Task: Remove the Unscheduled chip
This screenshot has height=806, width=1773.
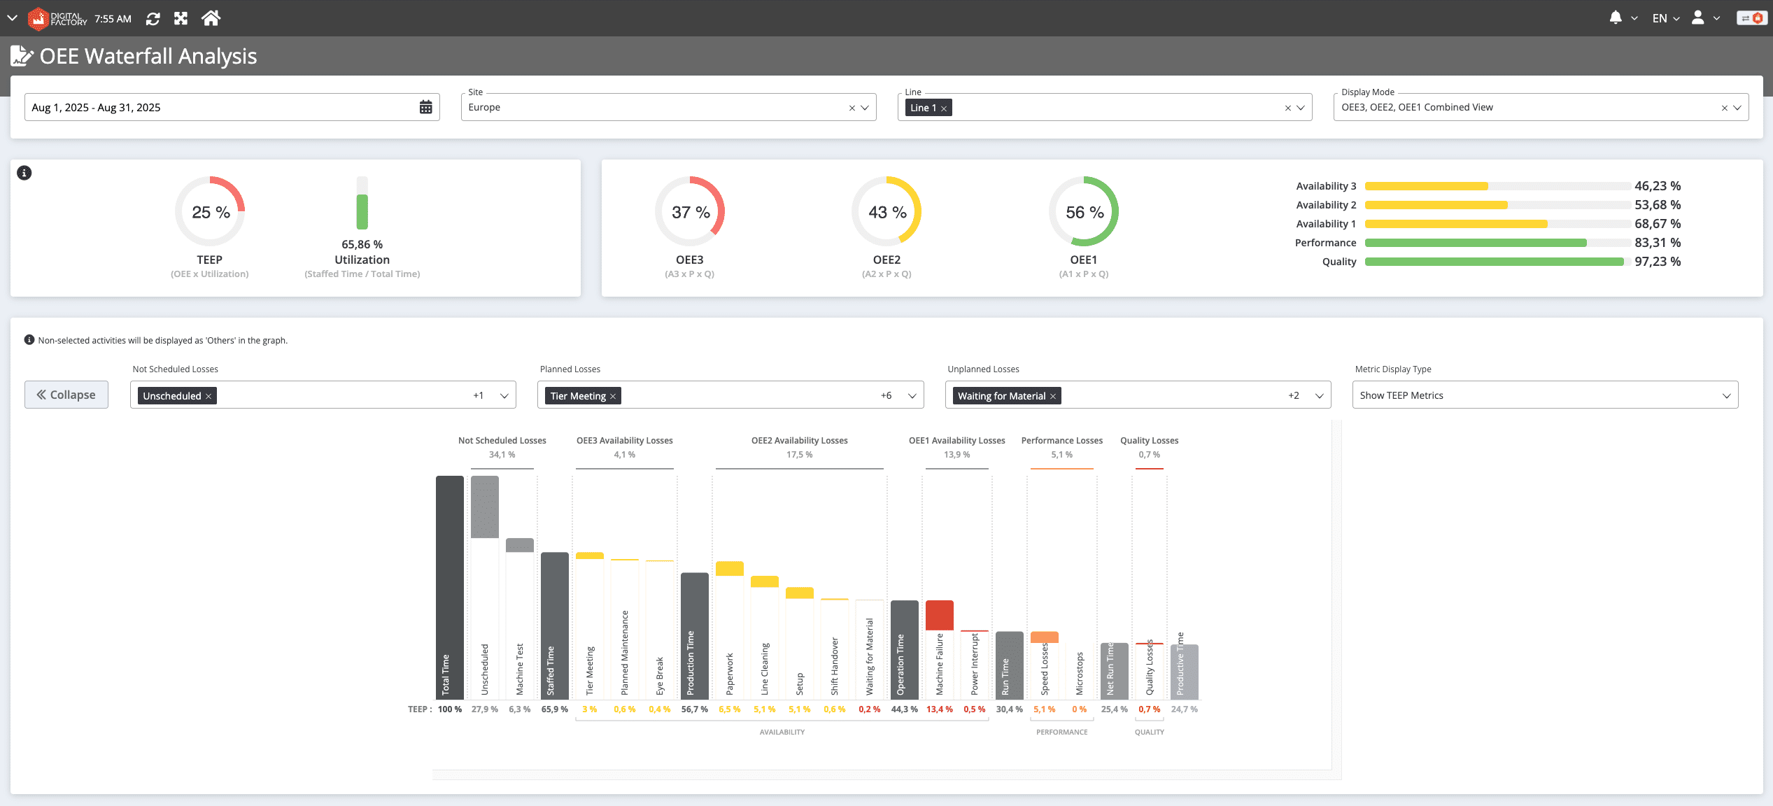Action: (x=209, y=397)
